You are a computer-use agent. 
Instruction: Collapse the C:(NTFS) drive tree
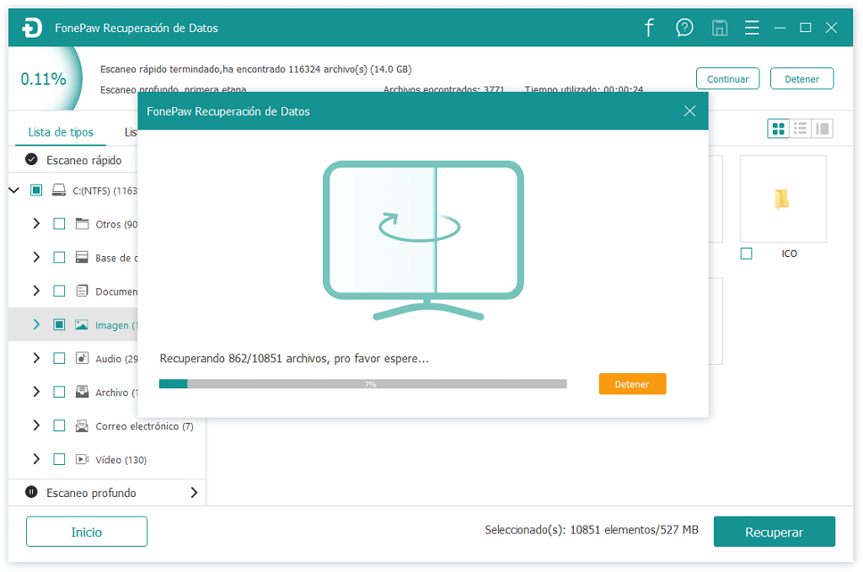[x=14, y=190]
